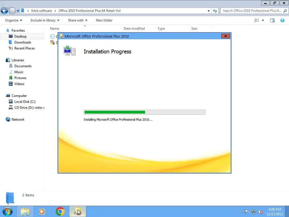The width and height of the screenshot is (289, 217).
Task: Click the Favorites star icon
Action: coord(8,30)
